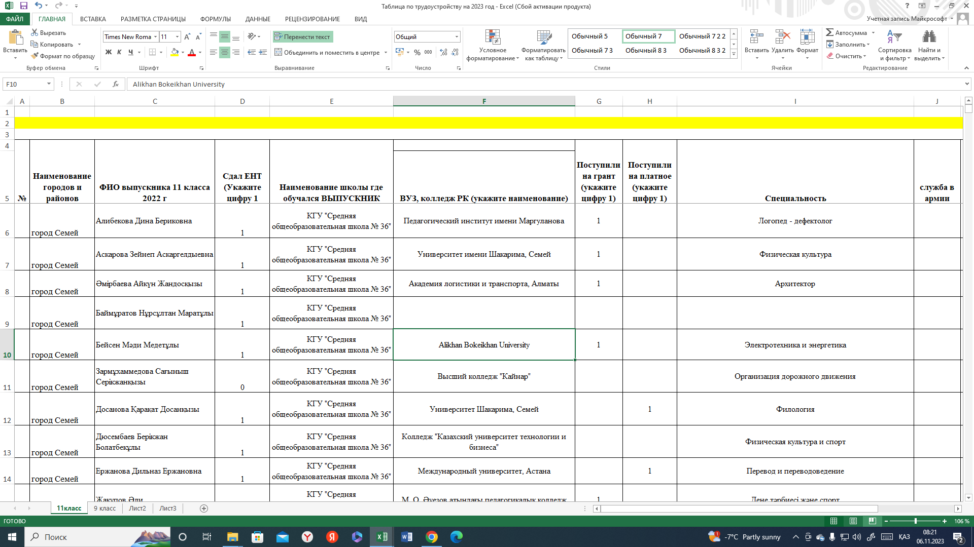Open Word from the taskbar
974x547 pixels.
tap(407, 537)
